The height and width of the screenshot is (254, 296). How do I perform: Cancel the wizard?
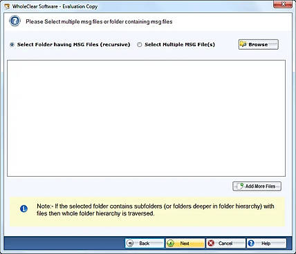pos(225,243)
